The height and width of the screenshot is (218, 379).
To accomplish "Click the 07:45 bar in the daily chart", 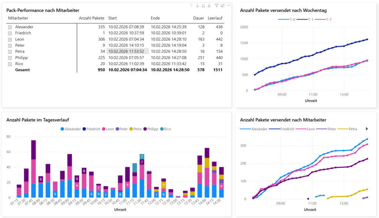I will point(33,169).
